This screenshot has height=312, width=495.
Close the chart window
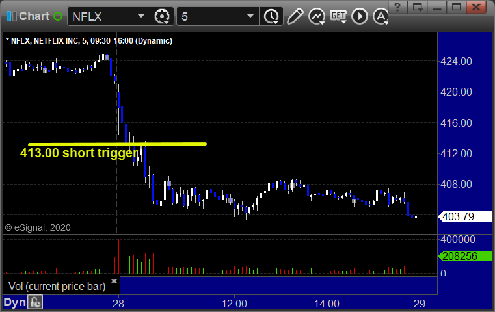[x=476, y=7]
